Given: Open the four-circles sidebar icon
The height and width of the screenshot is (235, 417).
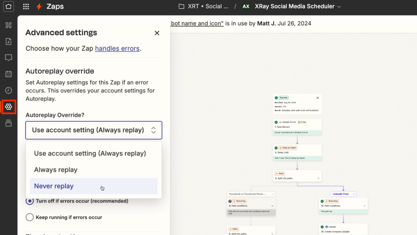Looking at the screenshot, I should [x=8, y=25].
